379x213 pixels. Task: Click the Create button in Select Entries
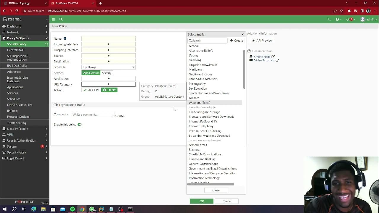tap(237, 41)
